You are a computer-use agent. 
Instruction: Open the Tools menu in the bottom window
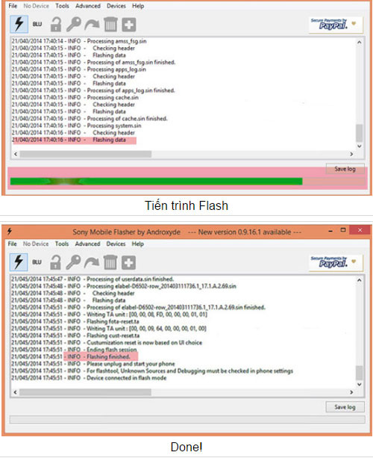(x=62, y=244)
